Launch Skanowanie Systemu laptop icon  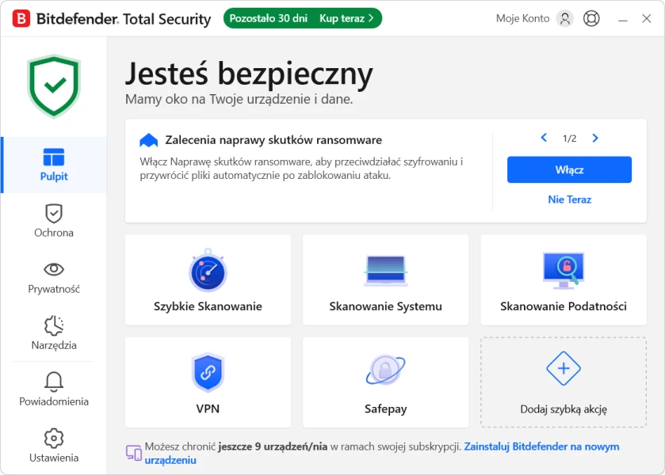pos(385,271)
